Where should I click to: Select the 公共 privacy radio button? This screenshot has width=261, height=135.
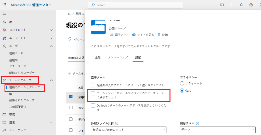point(182,91)
